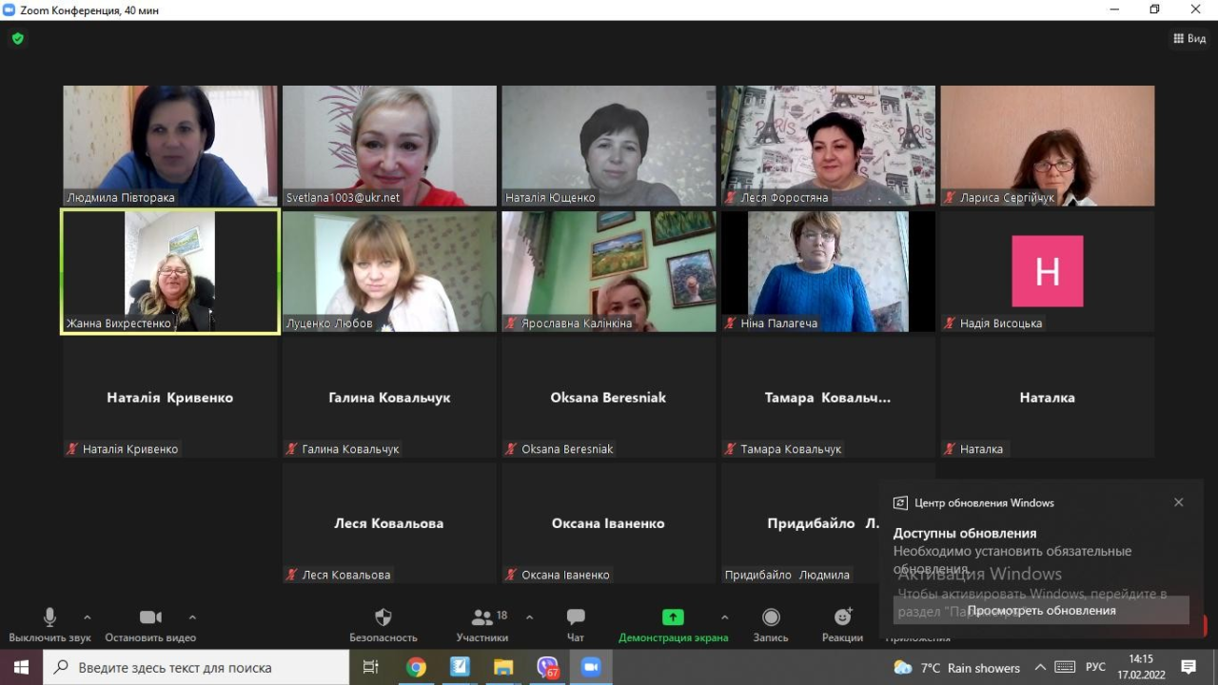Open Реакции reactions menu
Image resolution: width=1218 pixels, height=685 pixels.
tap(842, 625)
